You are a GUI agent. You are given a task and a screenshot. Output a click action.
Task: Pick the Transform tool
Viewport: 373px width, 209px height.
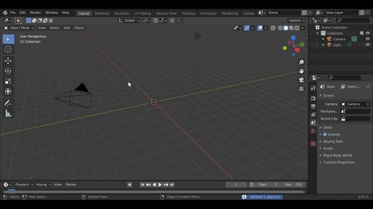[x=8, y=92]
